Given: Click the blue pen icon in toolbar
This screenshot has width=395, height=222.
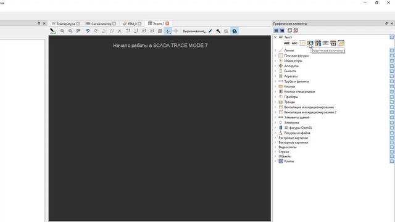Looking at the screenshot, I should pyautogui.click(x=210, y=31).
